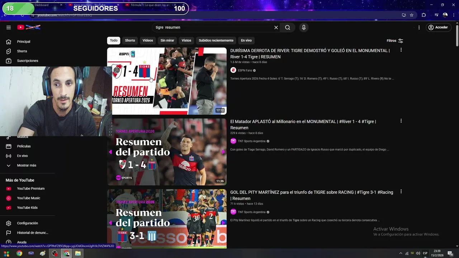459x258 pixels.
Task: Click the browser address bar URL
Action: click(x=65, y=15)
